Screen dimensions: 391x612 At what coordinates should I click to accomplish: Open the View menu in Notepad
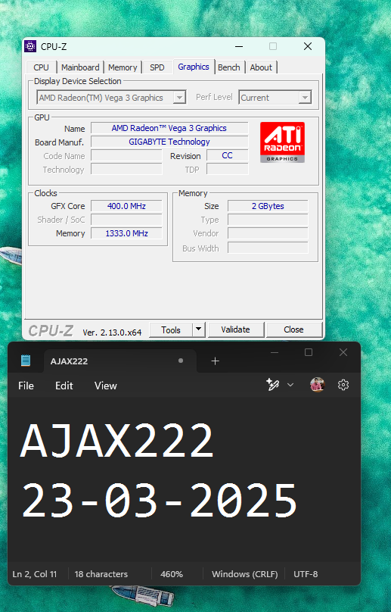(106, 386)
